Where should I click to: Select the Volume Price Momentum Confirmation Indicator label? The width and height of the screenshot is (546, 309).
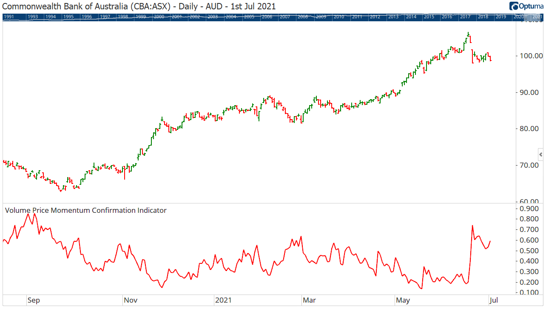(x=85, y=210)
